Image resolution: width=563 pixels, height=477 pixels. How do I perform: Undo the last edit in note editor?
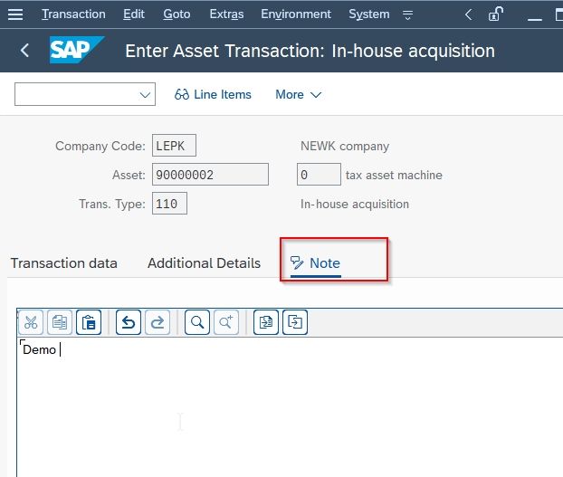[129, 322]
